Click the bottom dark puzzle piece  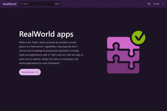(x=122, y=68)
